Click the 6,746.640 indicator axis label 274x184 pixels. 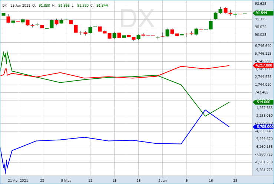(263, 46)
